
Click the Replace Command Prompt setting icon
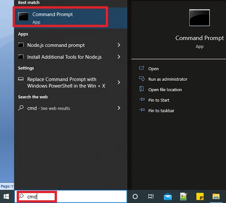pos(21,79)
